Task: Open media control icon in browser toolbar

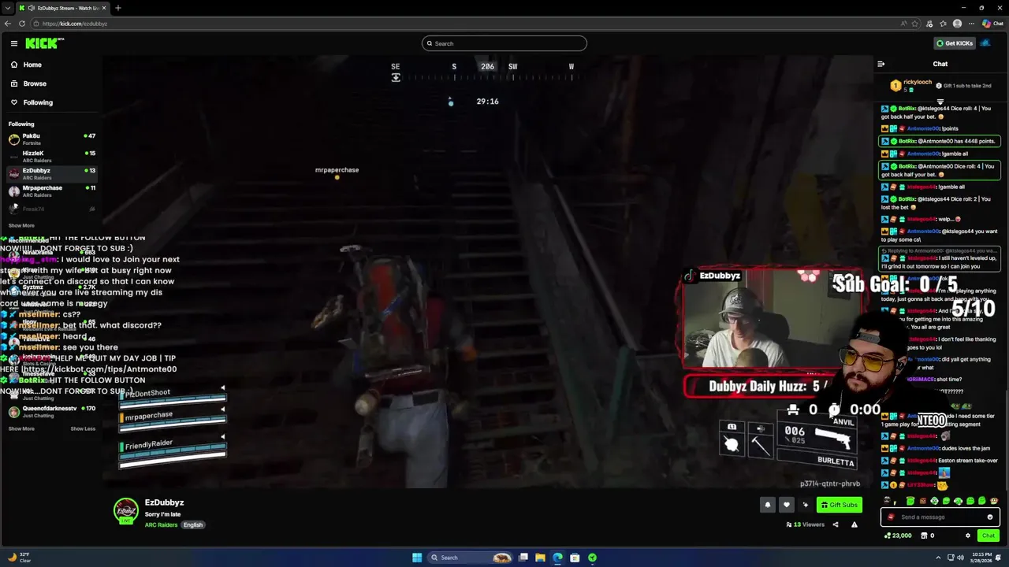Action: click(x=931, y=24)
